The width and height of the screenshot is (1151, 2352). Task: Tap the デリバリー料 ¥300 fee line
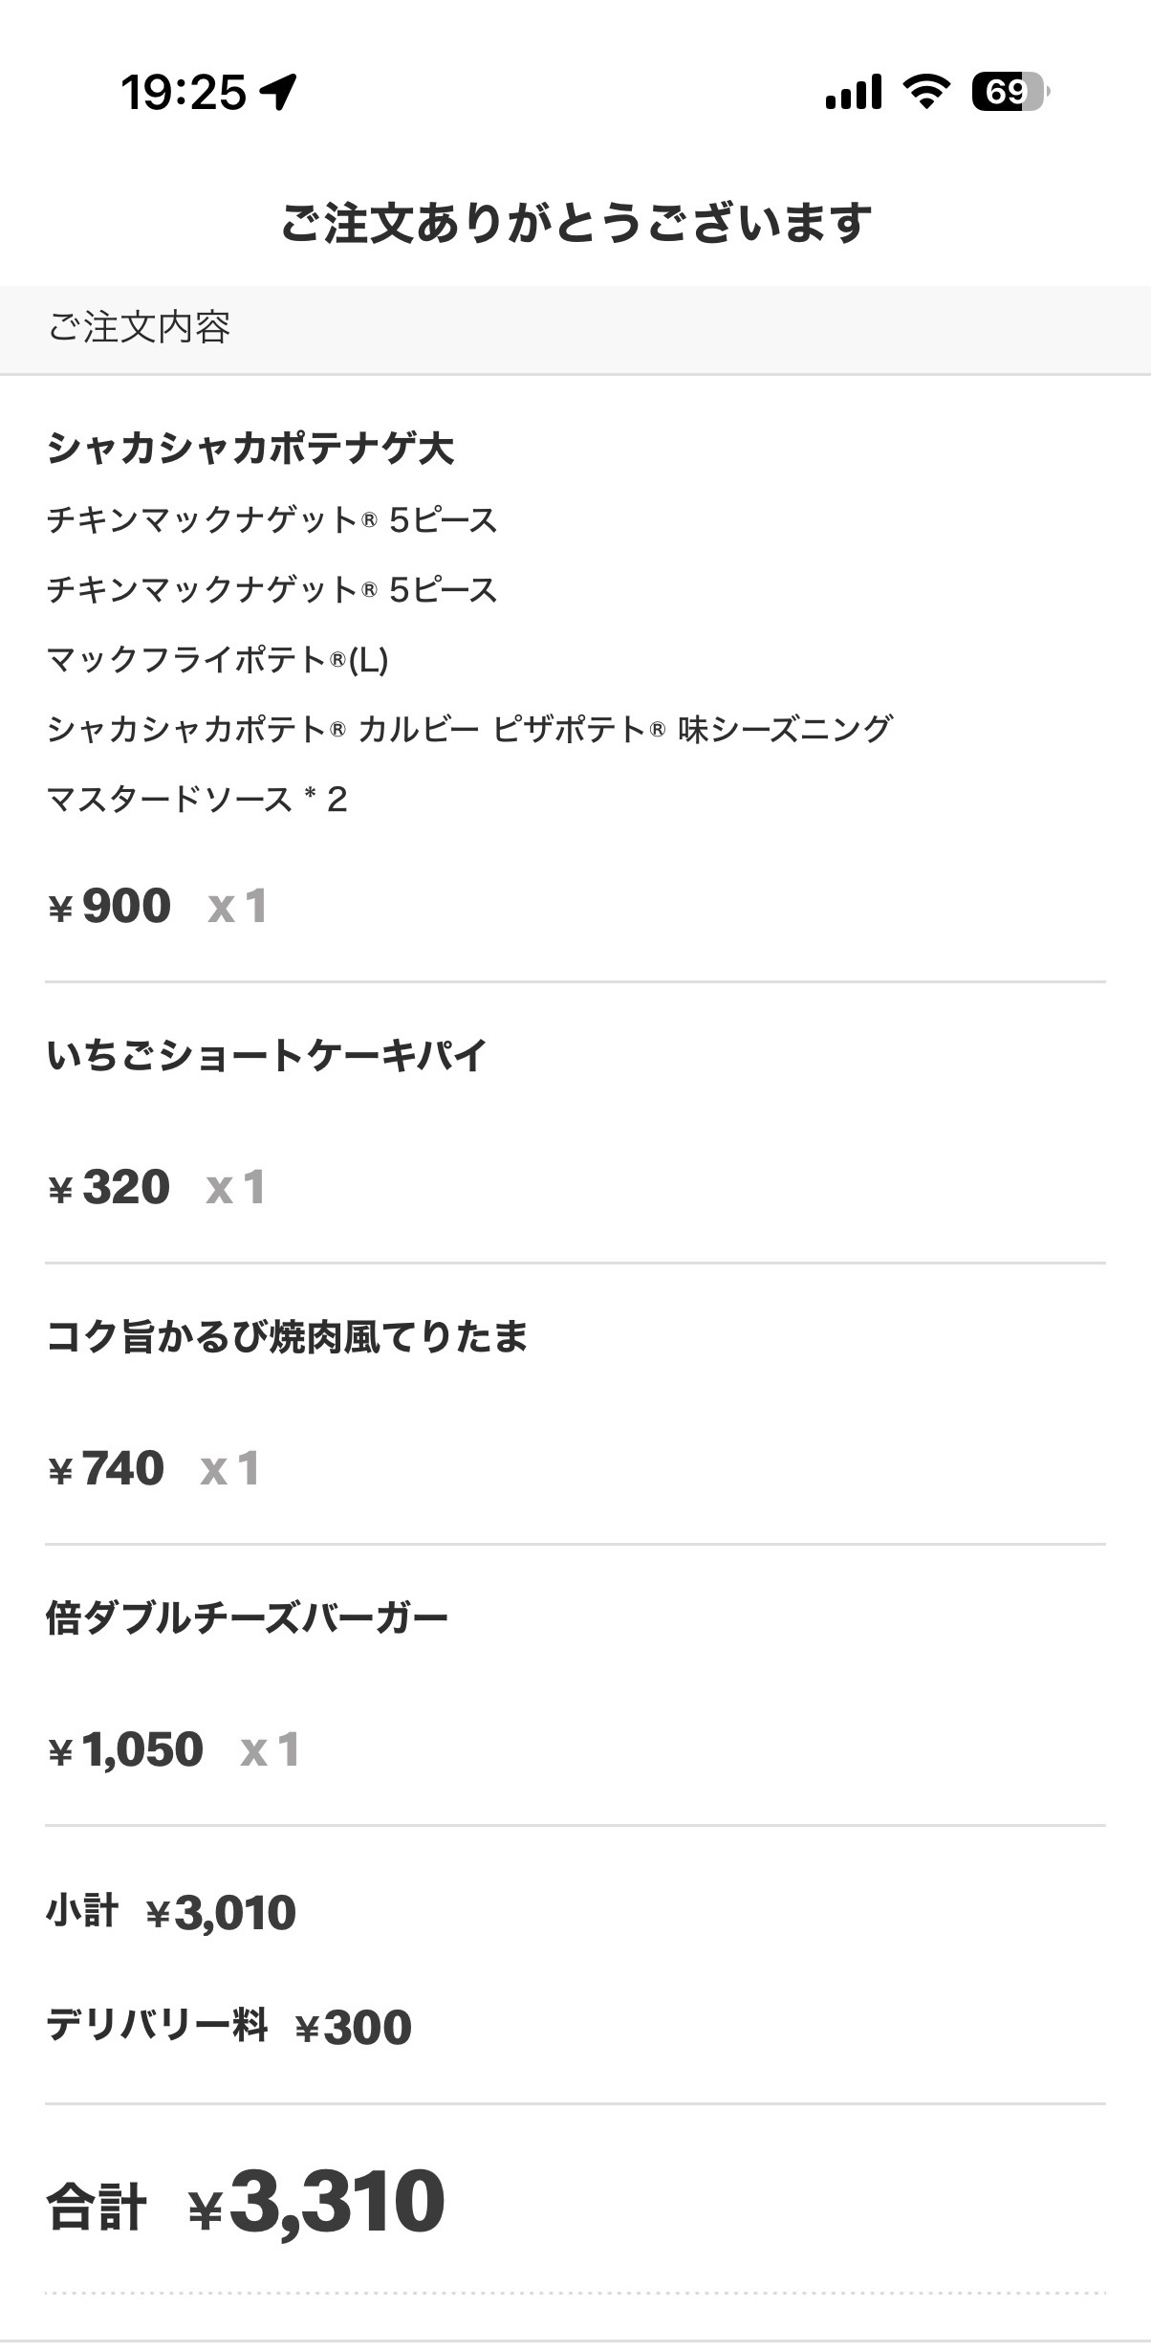point(229,2026)
